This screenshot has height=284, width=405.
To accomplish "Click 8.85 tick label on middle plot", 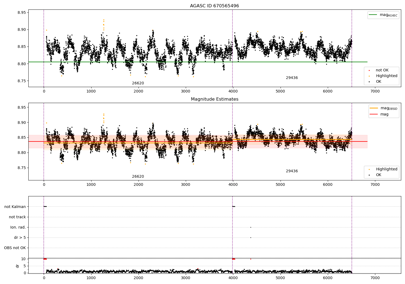I will [x=22, y=137].
